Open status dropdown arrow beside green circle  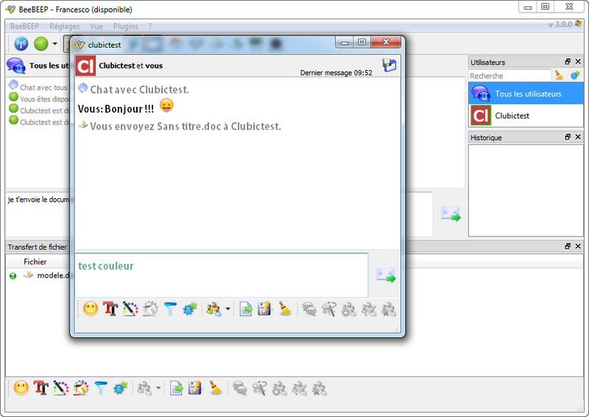[54, 44]
